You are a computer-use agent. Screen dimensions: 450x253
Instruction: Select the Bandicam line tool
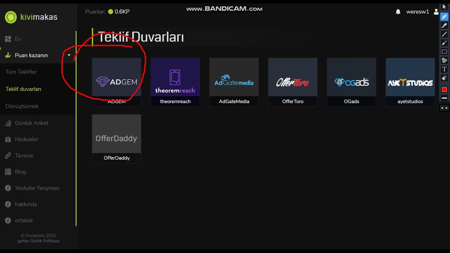(x=444, y=34)
